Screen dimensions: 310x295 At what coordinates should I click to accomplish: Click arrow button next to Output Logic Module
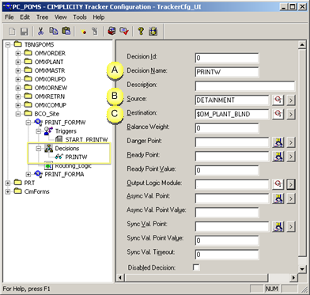pyautogui.click(x=291, y=184)
